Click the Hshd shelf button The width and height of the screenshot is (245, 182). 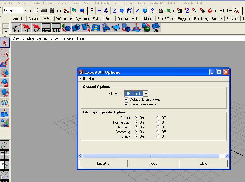pyautogui.click(x=46, y=28)
